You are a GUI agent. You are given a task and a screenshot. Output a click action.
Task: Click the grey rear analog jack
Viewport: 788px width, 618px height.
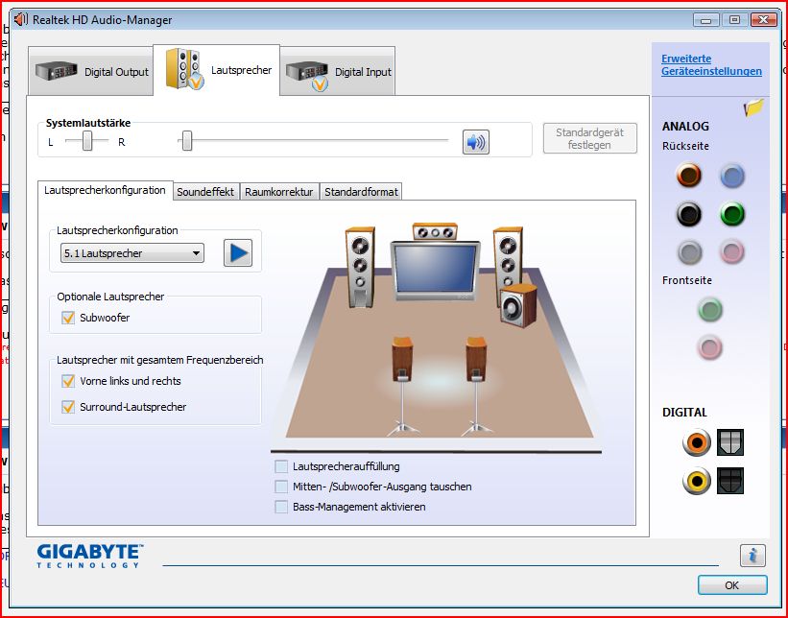(689, 252)
